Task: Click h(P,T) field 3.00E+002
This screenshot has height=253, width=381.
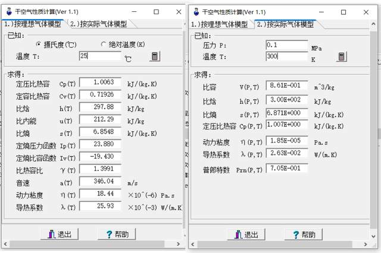Action: tap(287, 100)
